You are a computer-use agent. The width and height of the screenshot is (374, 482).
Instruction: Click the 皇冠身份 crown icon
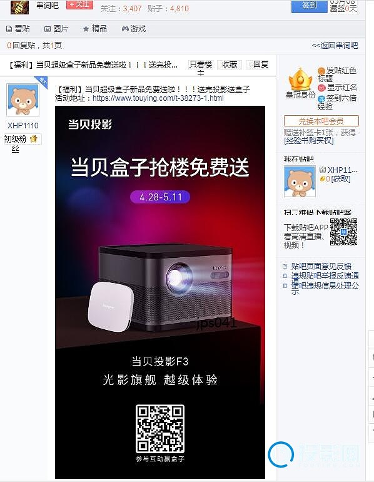(300, 79)
